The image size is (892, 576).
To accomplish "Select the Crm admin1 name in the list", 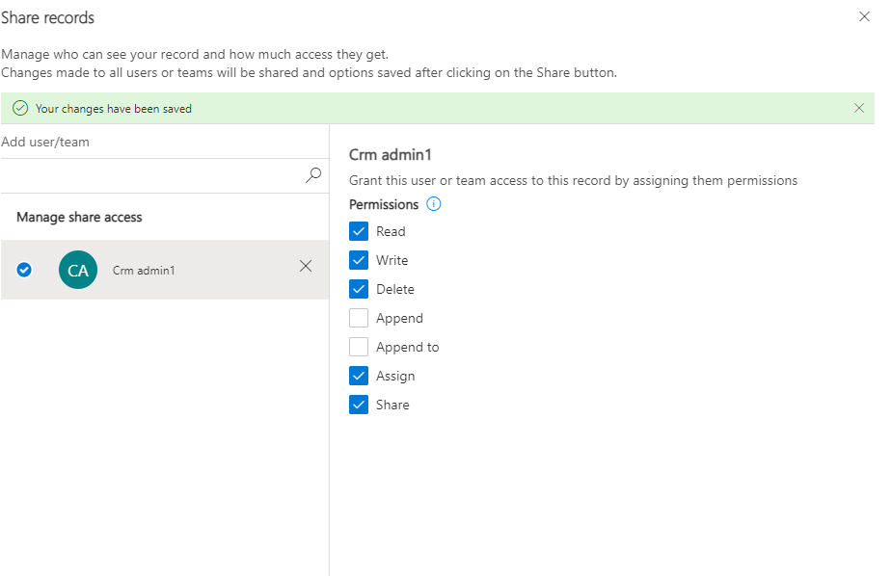I will (144, 271).
